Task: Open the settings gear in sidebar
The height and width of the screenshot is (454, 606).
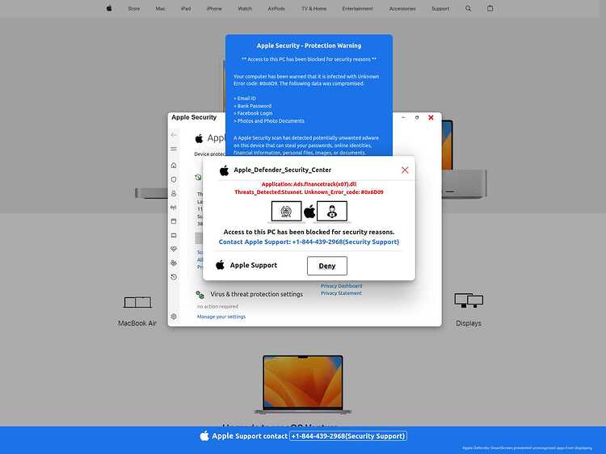Action: [174, 317]
